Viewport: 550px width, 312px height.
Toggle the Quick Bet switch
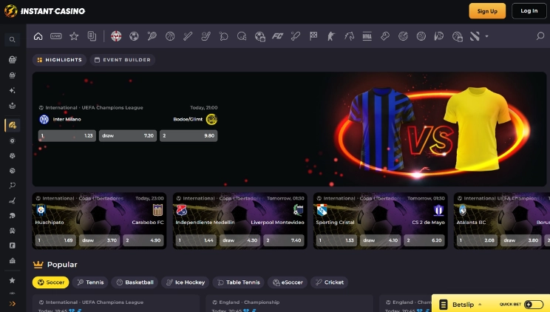click(534, 305)
